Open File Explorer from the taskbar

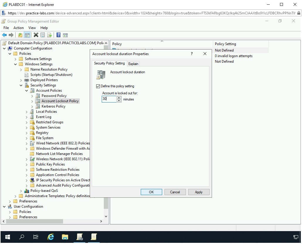click(65, 237)
